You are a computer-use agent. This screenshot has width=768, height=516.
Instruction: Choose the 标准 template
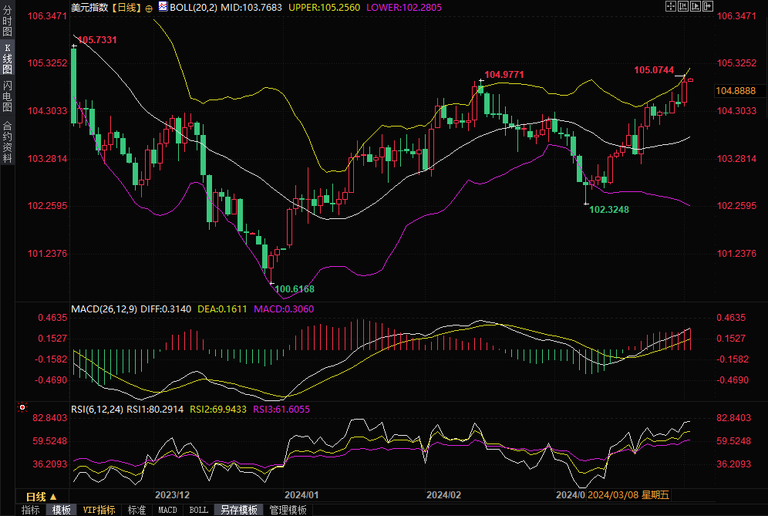(x=137, y=510)
